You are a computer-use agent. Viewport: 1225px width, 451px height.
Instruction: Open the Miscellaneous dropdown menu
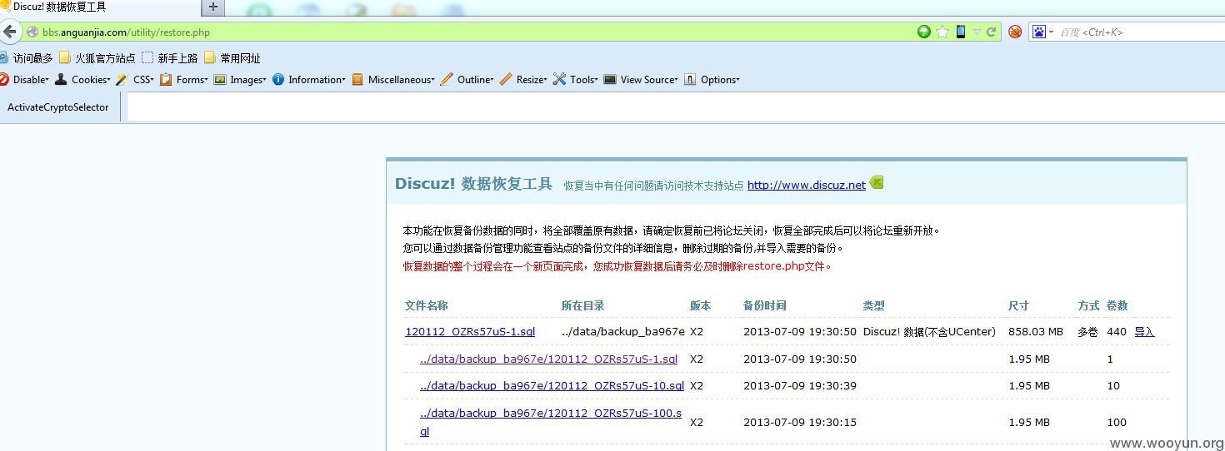(393, 80)
